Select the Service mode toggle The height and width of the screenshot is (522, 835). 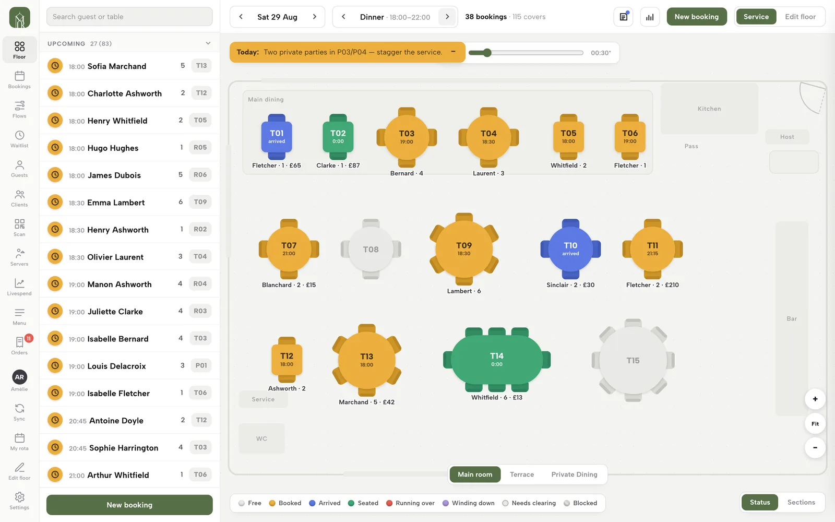click(756, 17)
